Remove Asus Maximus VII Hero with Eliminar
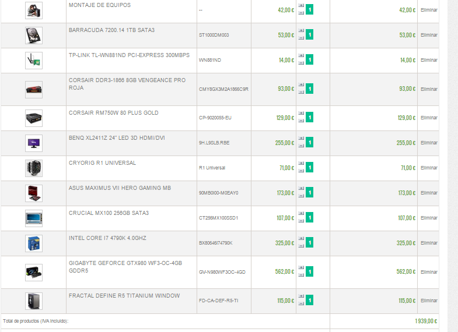Image resolution: width=458 pixels, height=332 pixels. click(x=429, y=193)
